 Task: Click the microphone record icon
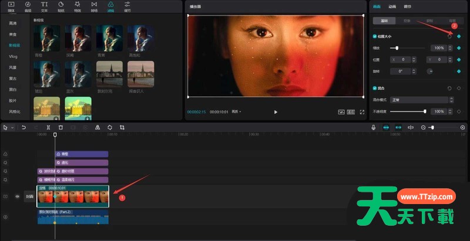[x=373, y=127]
